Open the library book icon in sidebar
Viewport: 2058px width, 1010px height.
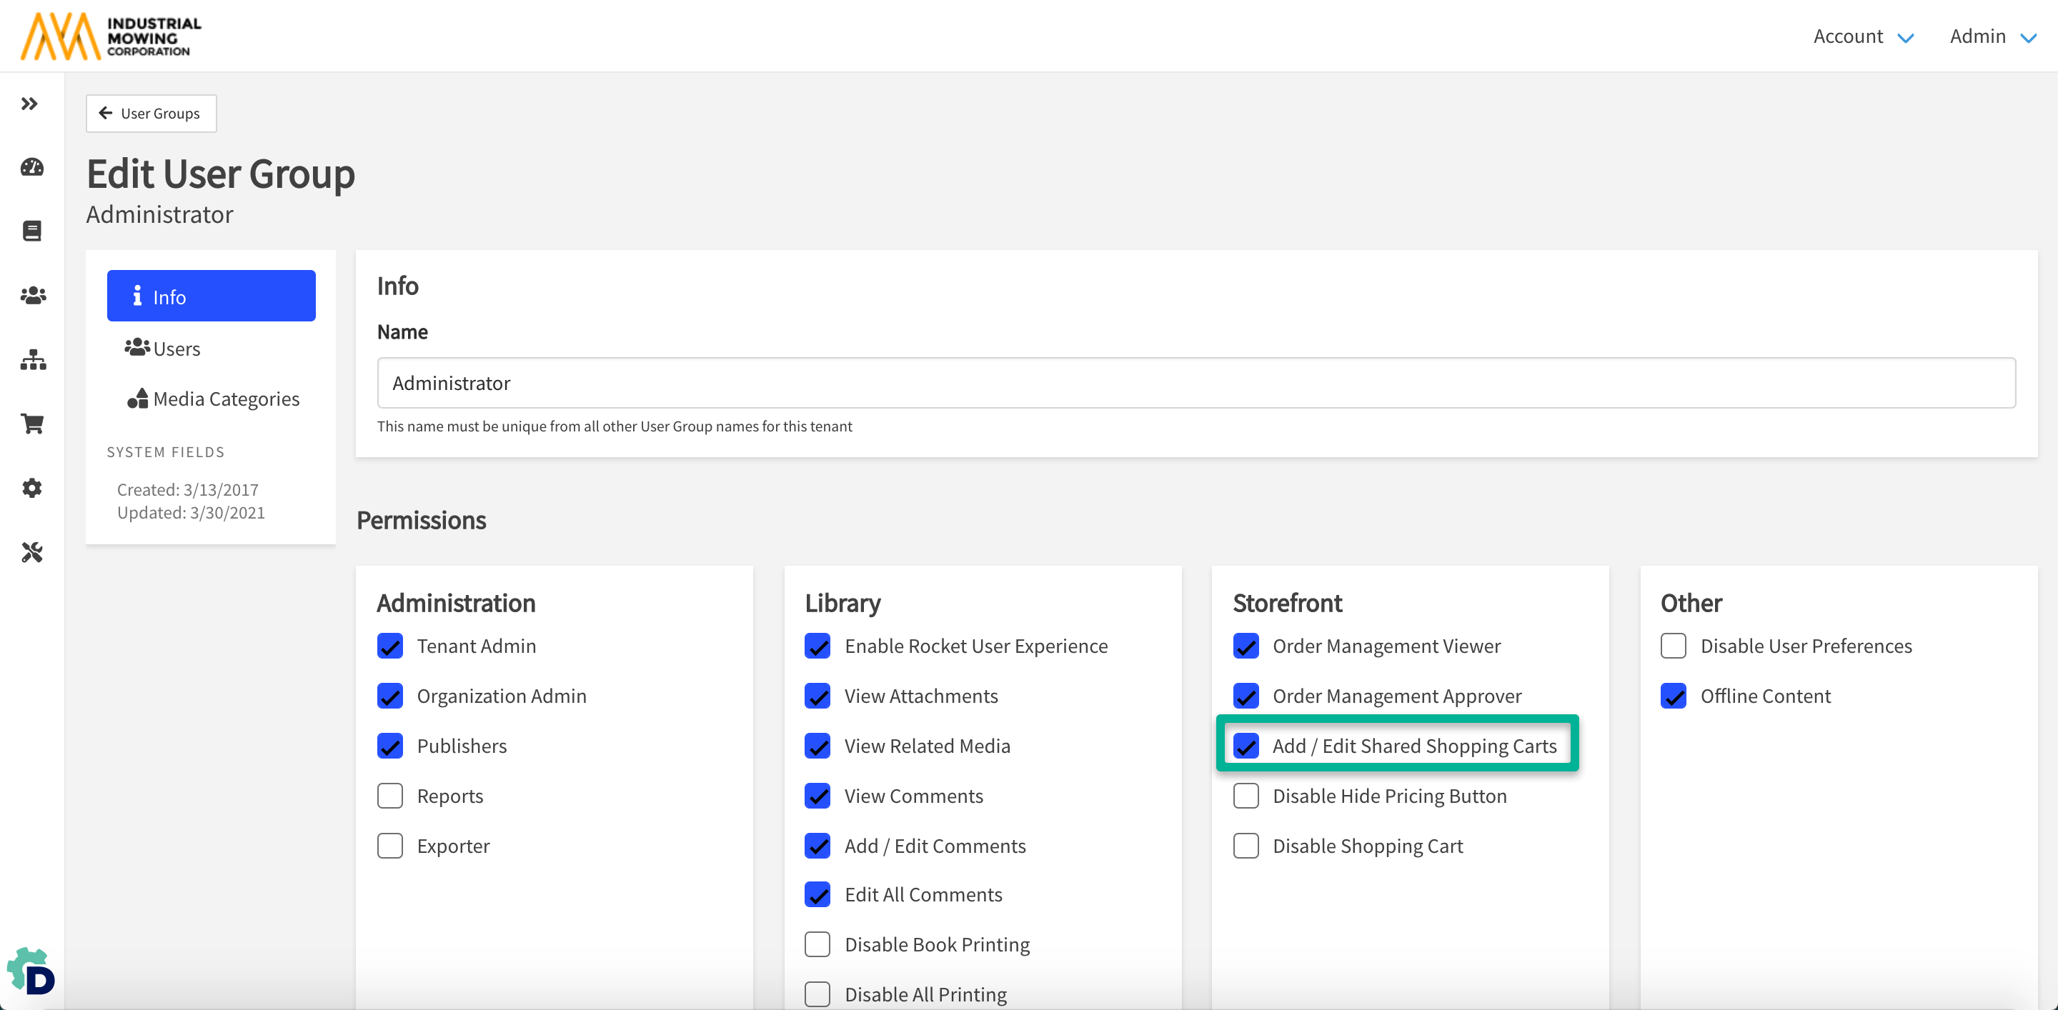32,231
